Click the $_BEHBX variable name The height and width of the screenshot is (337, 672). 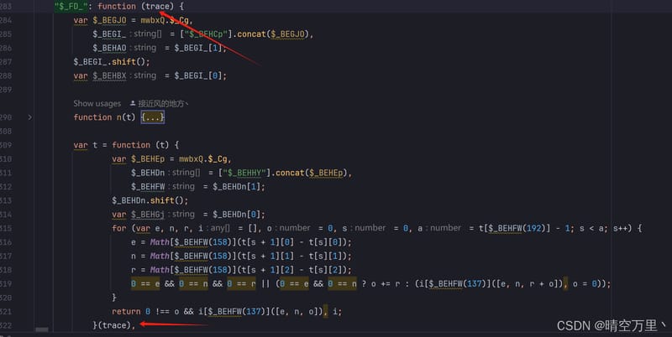click(x=109, y=75)
